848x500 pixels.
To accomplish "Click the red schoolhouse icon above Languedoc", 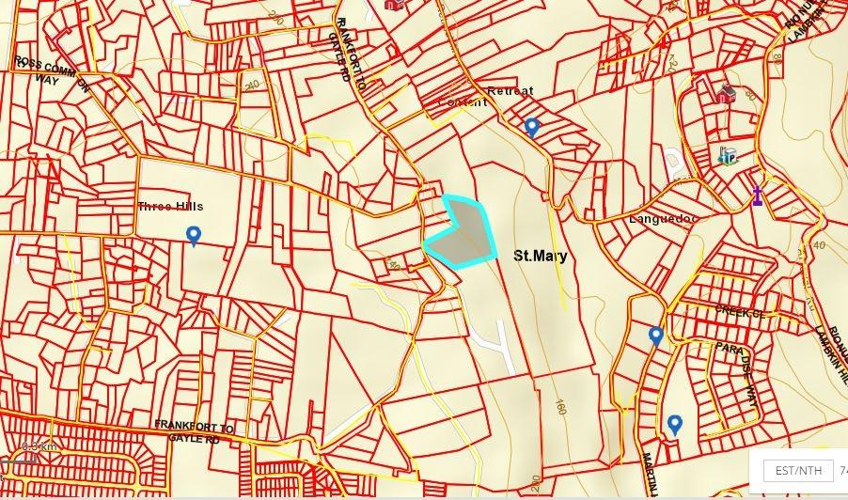I will click(725, 94).
